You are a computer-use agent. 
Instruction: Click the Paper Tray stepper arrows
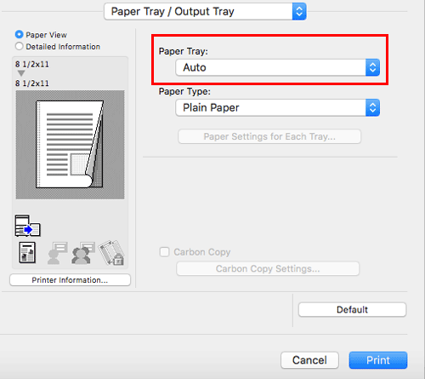click(x=372, y=67)
